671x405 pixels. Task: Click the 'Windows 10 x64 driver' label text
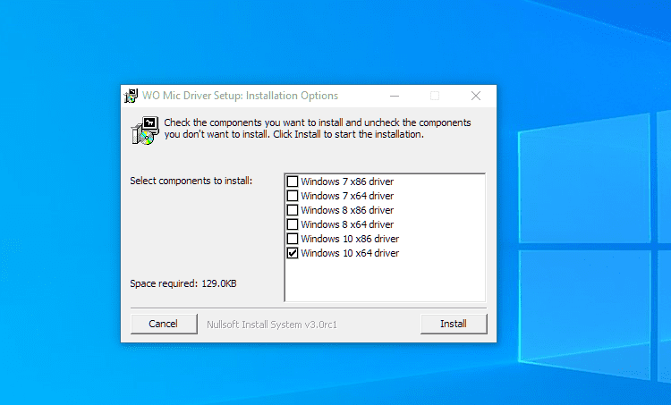point(350,253)
